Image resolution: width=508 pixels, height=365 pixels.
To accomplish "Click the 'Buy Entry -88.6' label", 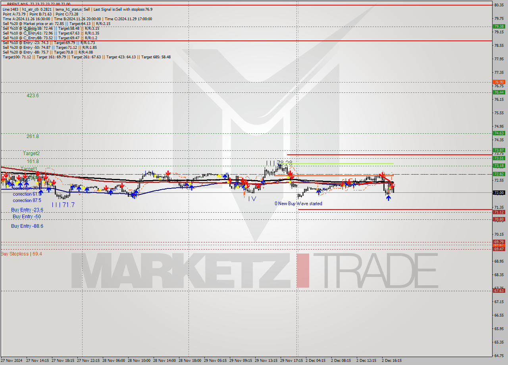I will pos(27,226).
